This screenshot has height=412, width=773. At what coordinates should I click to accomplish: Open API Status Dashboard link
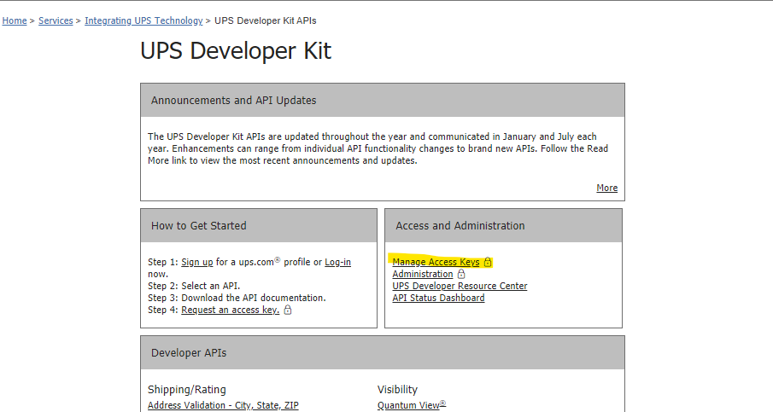[438, 298]
